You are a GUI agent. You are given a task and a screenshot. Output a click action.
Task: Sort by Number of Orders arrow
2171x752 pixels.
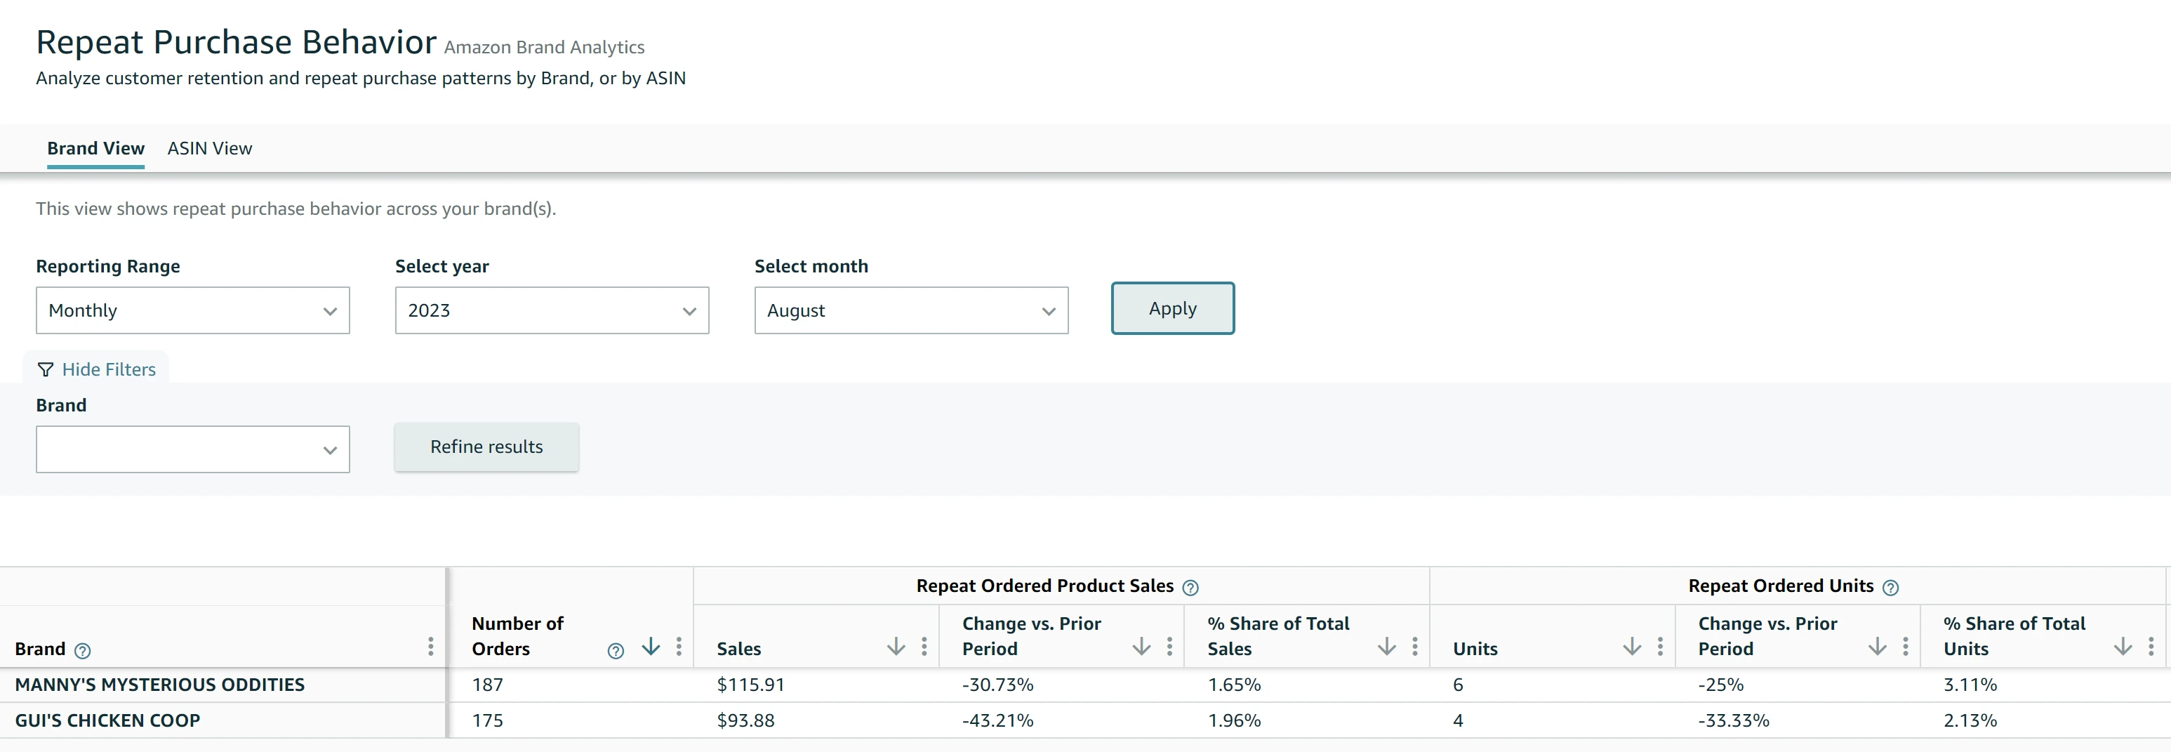click(651, 647)
